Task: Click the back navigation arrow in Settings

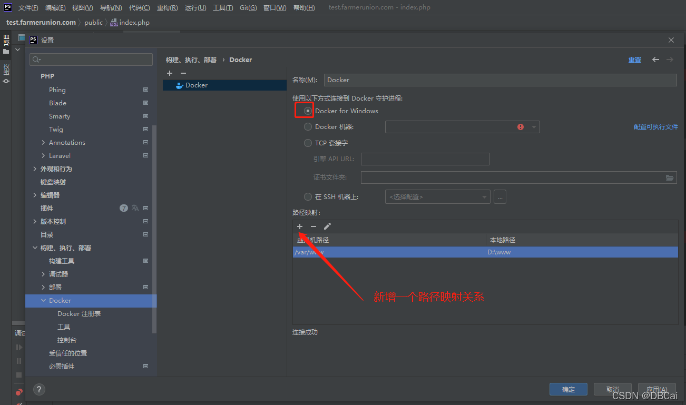Action: point(655,60)
